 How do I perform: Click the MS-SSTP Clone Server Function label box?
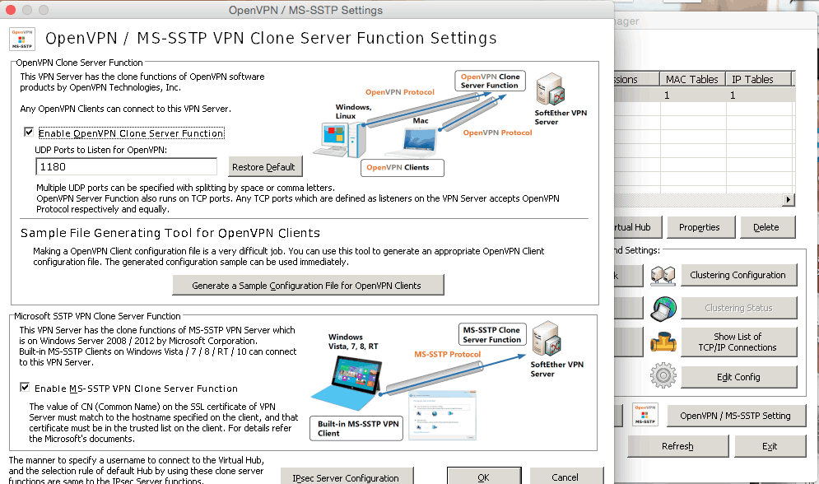coord(492,335)
